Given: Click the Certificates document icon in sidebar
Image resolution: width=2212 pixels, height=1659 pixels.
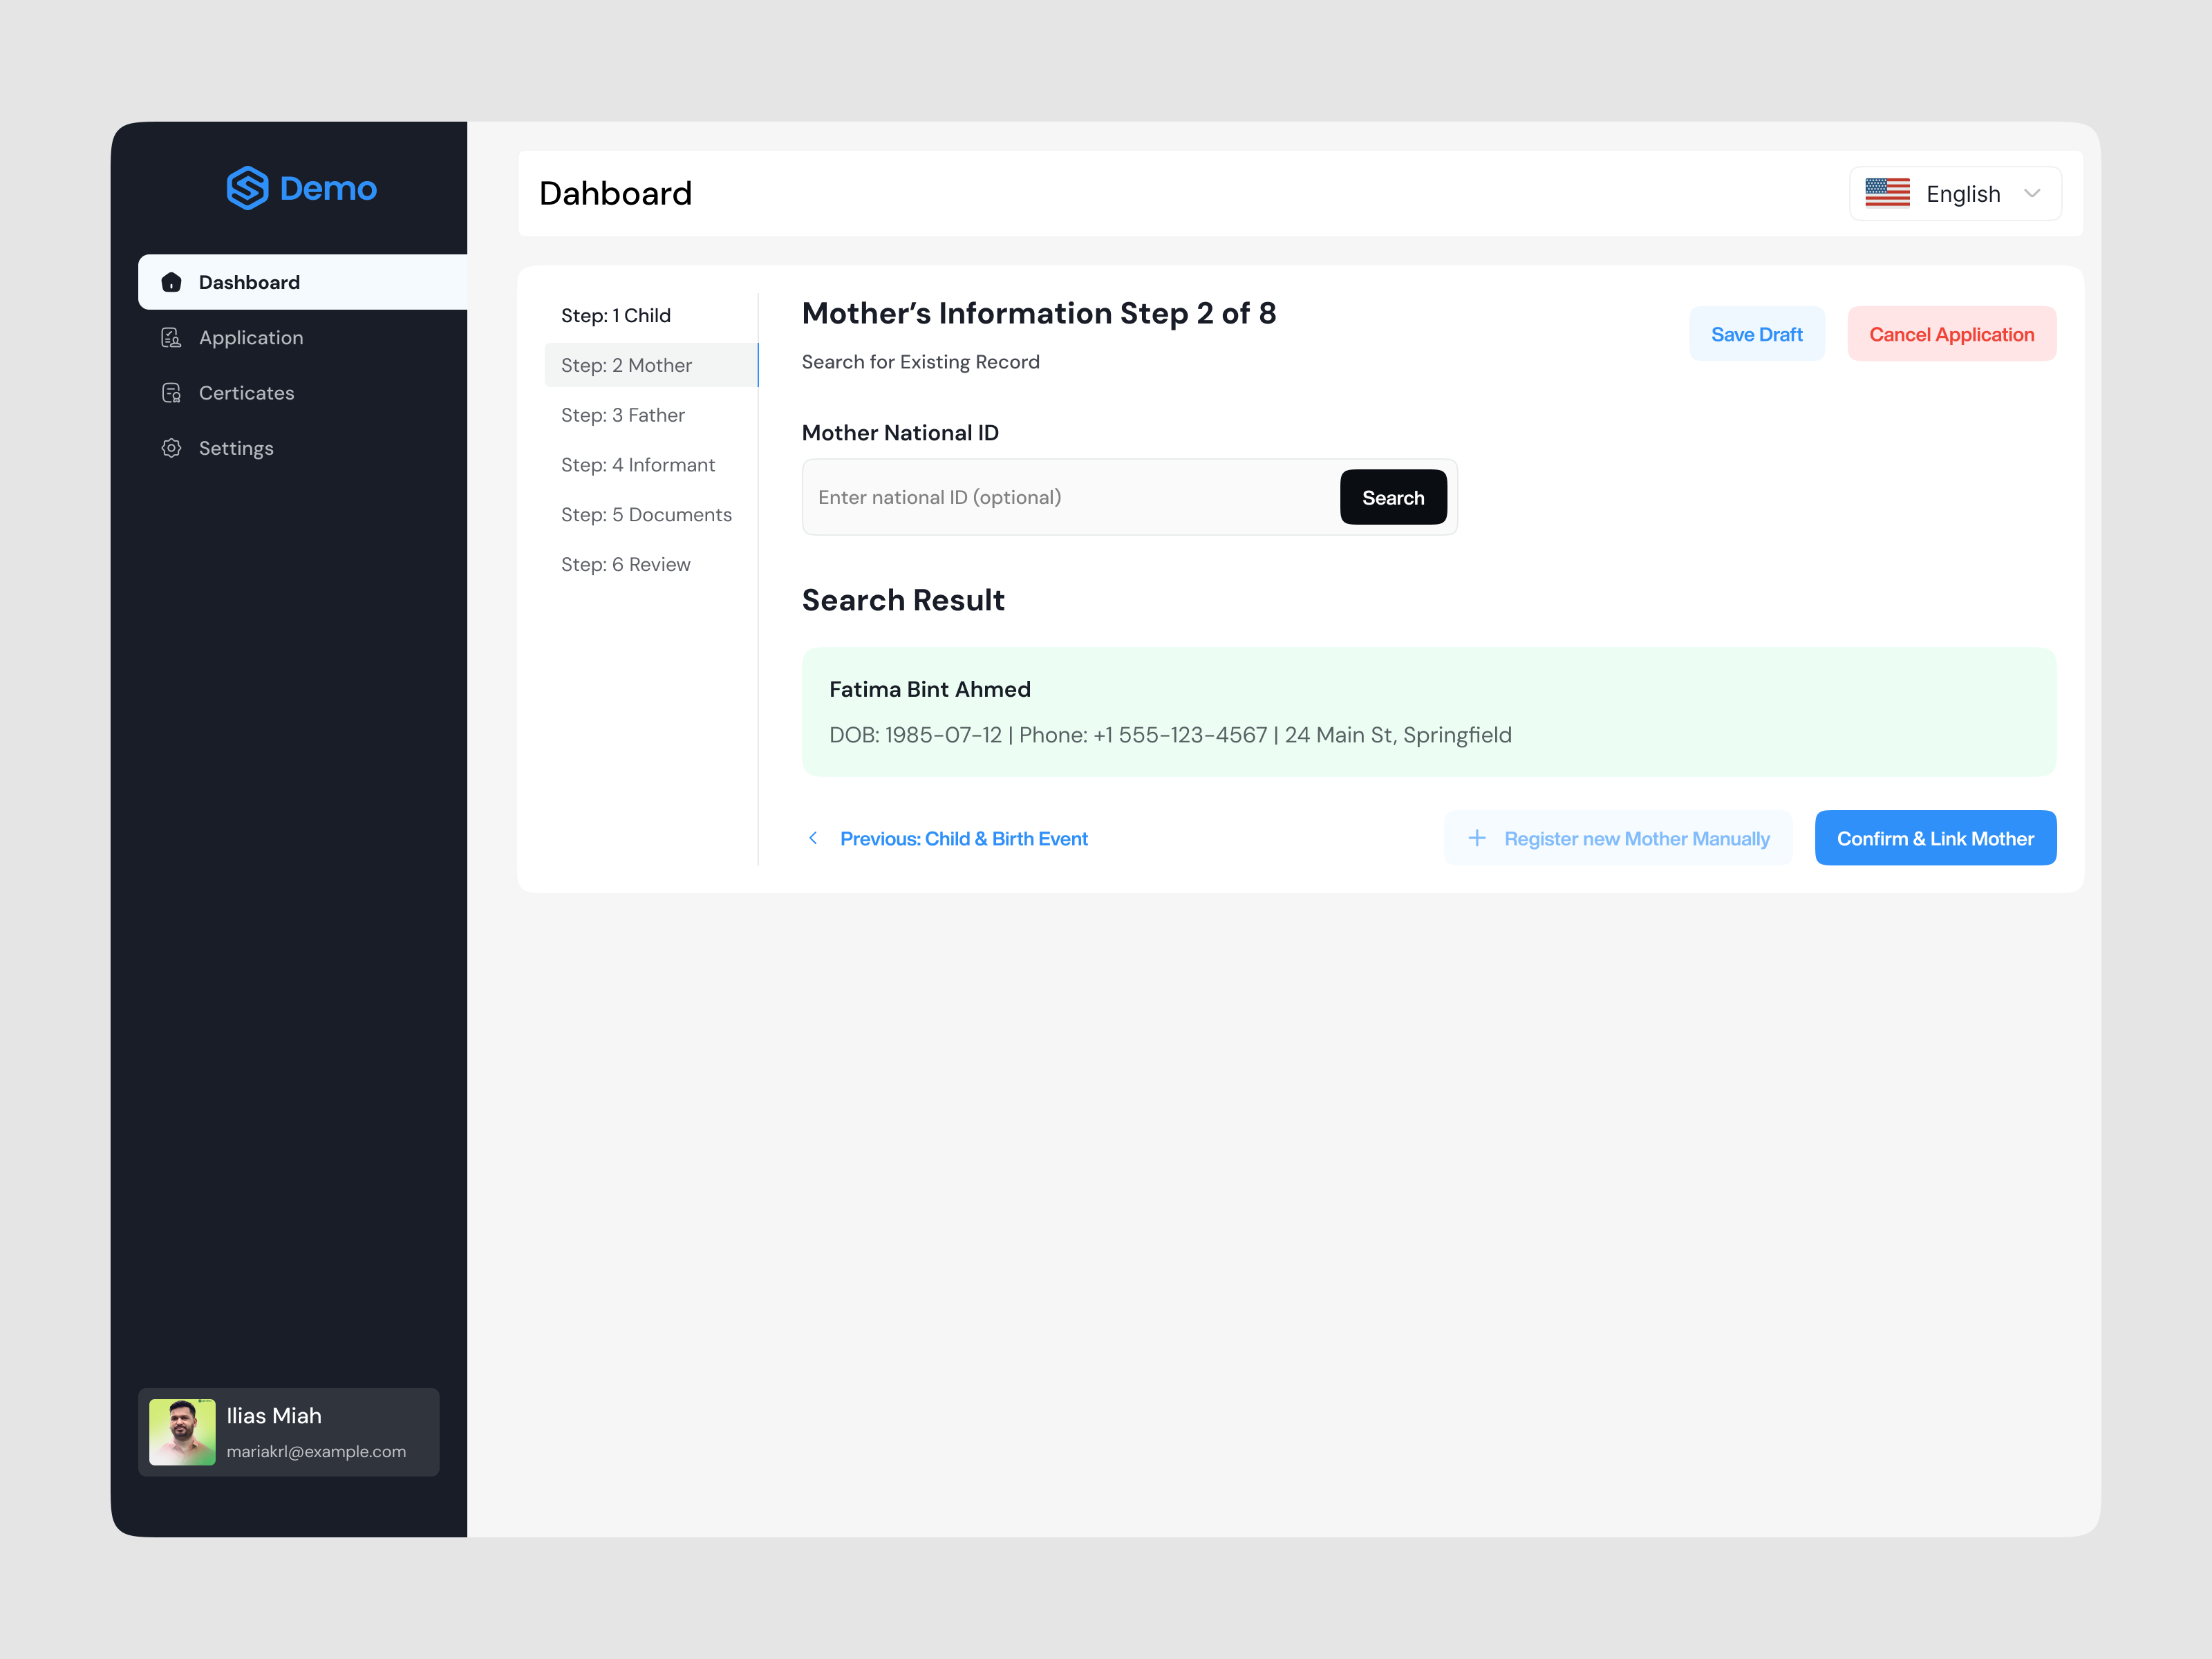Looking at the screenshot, I should point(172,392).
